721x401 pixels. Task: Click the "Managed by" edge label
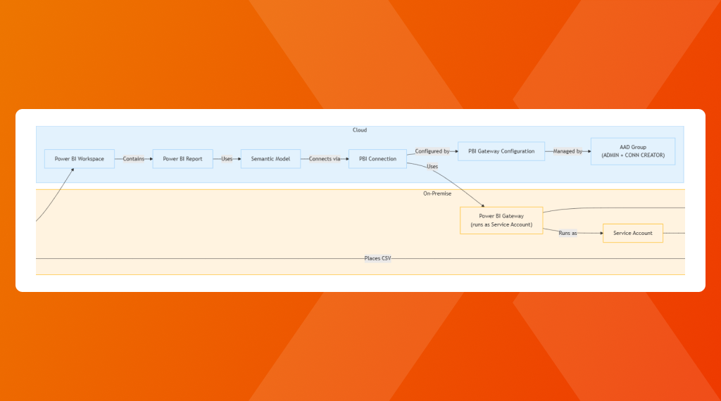(568, 151)
